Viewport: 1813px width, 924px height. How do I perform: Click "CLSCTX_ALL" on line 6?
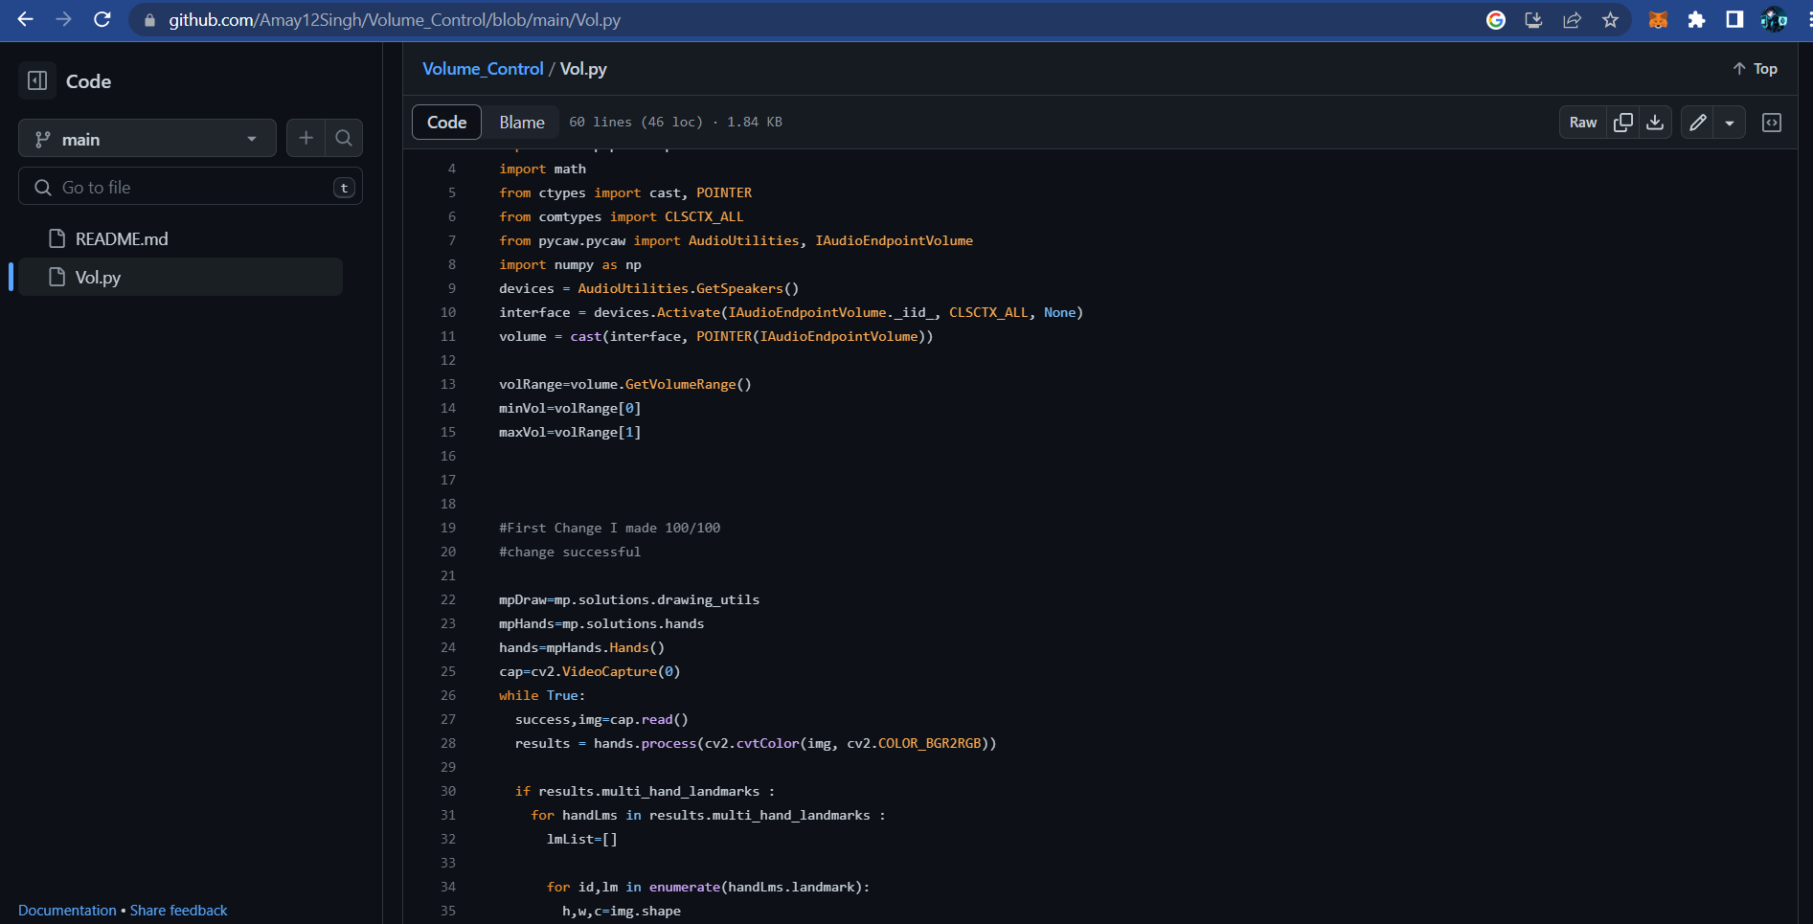pos(704,216)
